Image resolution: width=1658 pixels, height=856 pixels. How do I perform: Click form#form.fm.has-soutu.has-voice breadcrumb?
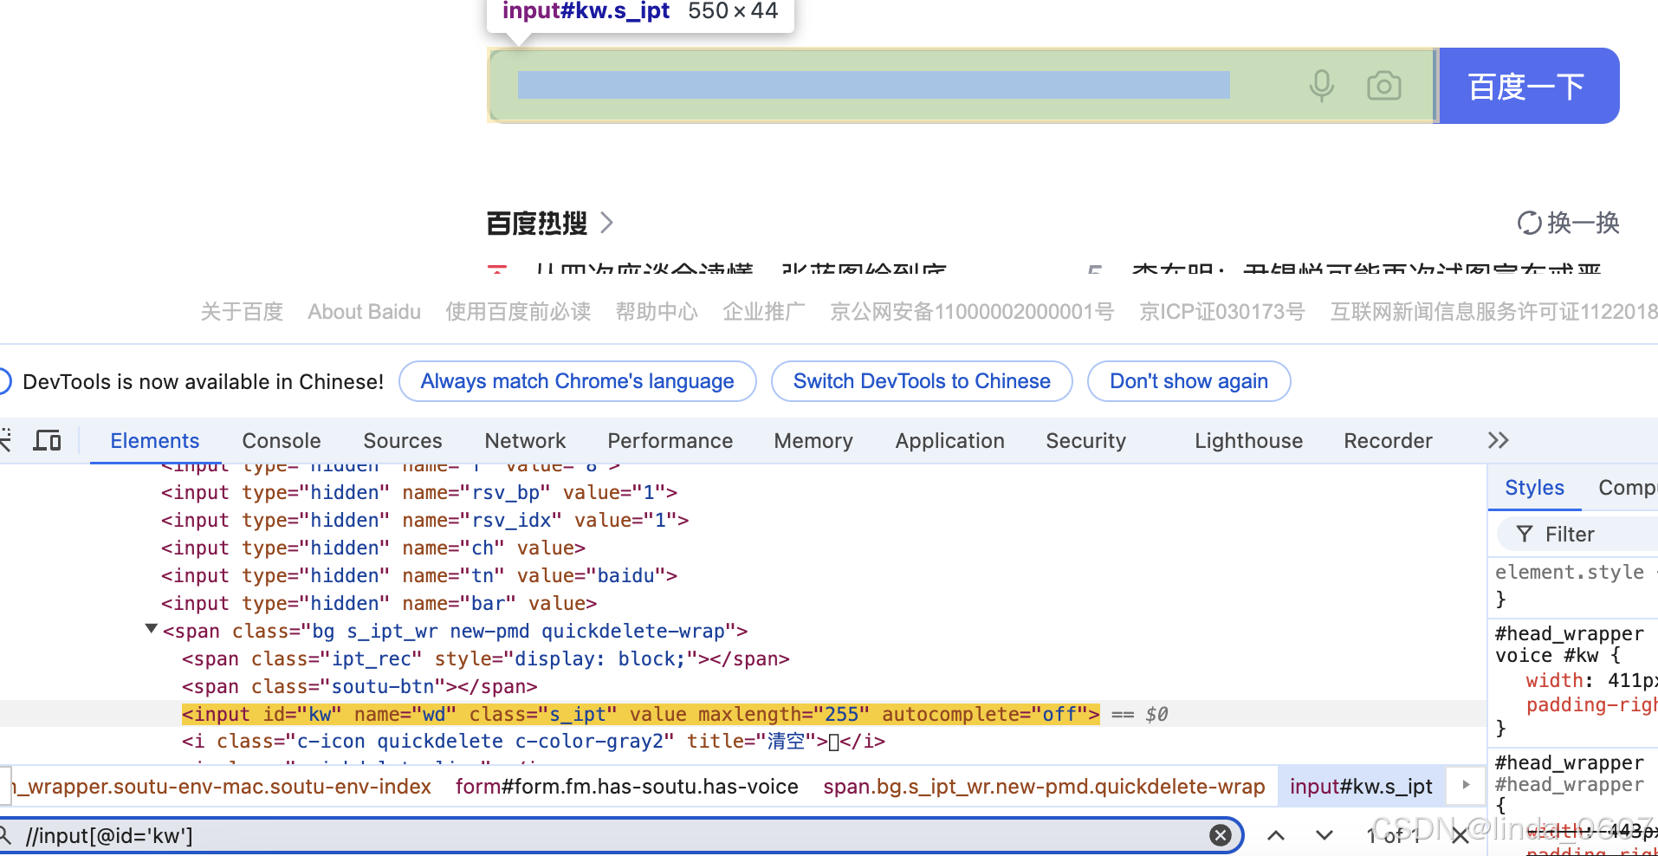click(x=627, y=787)
